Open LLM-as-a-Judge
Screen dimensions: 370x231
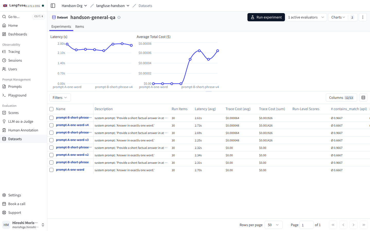pos(23,121)
